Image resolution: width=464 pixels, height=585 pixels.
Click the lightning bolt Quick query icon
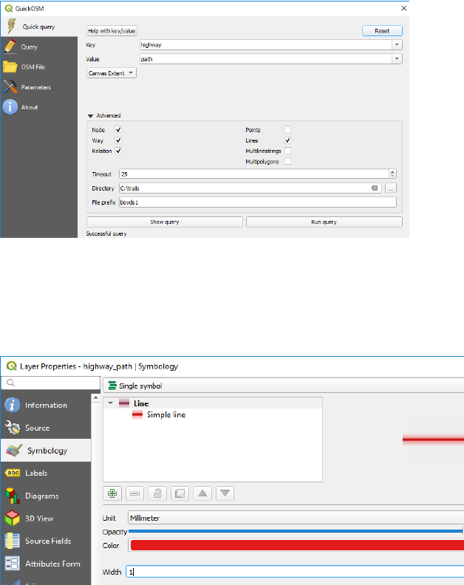coord(12,26)
